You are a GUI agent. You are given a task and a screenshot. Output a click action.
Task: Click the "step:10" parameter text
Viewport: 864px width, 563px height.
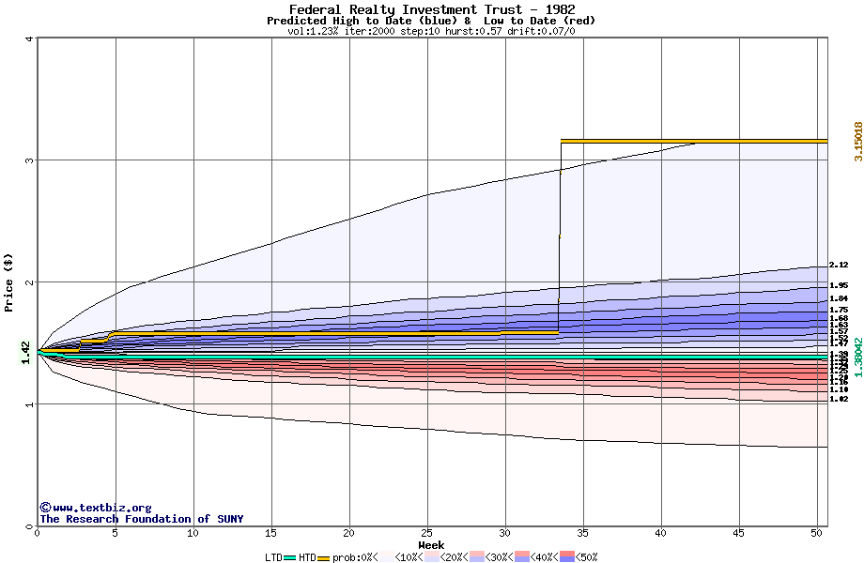tap(420, 31)
